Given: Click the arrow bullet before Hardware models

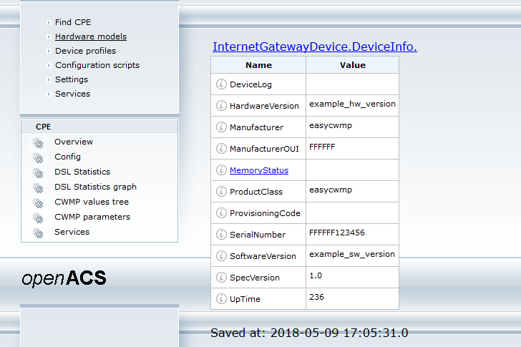Looking at the screenshot, I should point(49,37).
